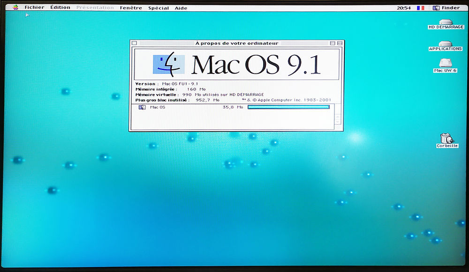Click the large Mac OS 9.1 heading
469x272 pixels.
pyautogui.click(x=256, y=65)
